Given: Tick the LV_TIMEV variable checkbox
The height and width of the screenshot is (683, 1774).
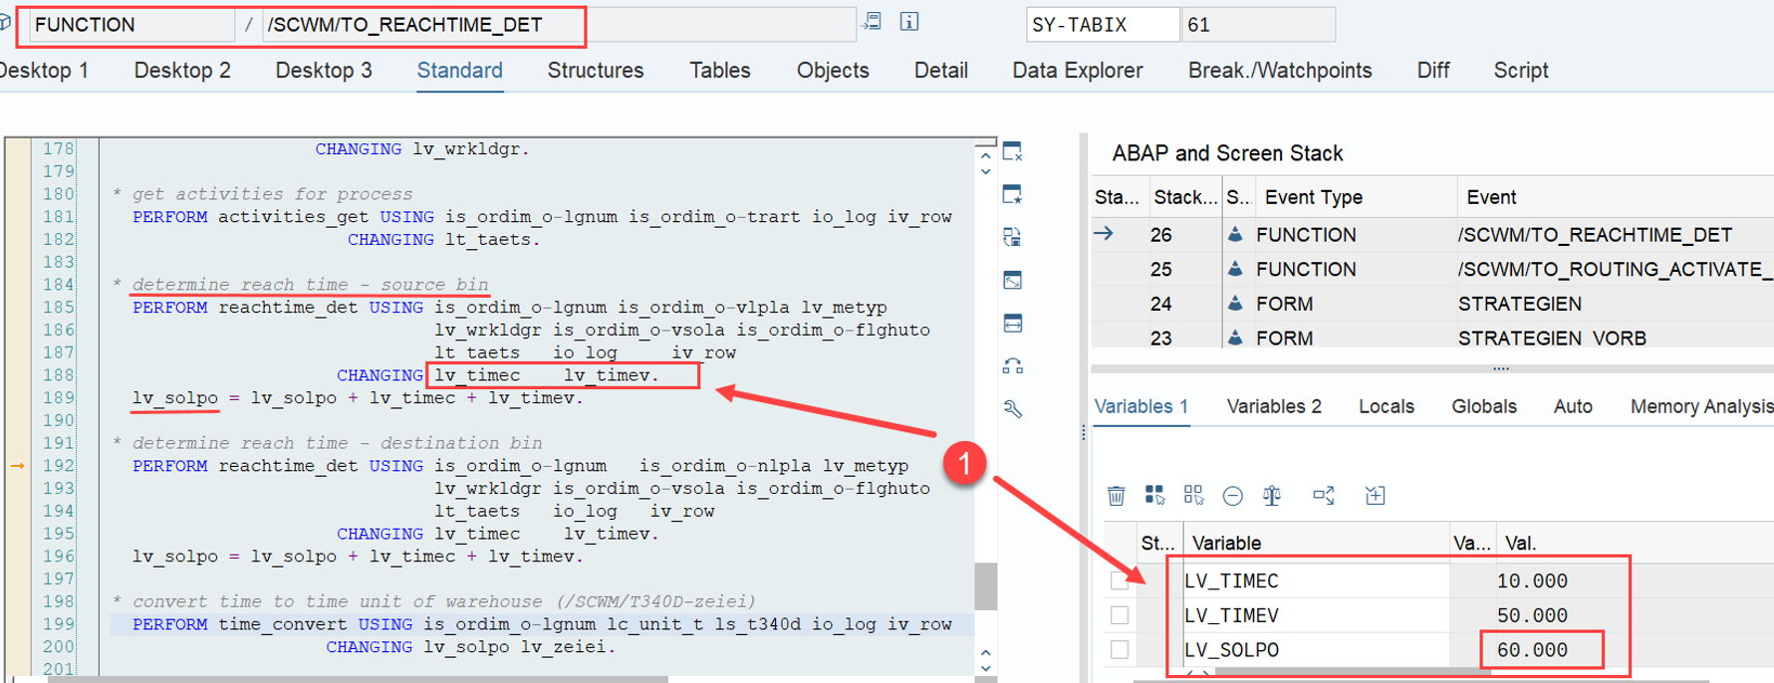Looking at the screenshot, I should 1120,615.
